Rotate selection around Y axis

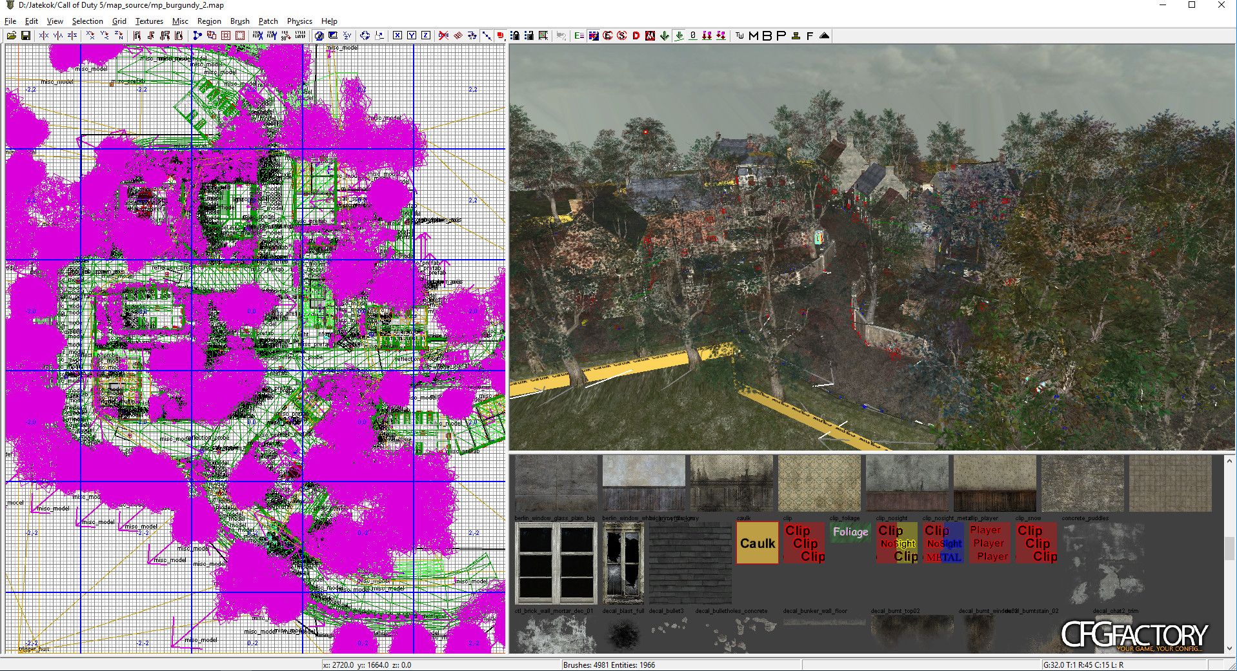pyautogui.click(x=105, y=36)
